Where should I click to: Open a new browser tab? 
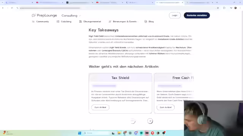tap(217, 3)
